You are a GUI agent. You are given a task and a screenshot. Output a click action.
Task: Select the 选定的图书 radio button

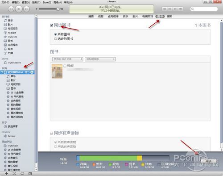tap(56, 39)
